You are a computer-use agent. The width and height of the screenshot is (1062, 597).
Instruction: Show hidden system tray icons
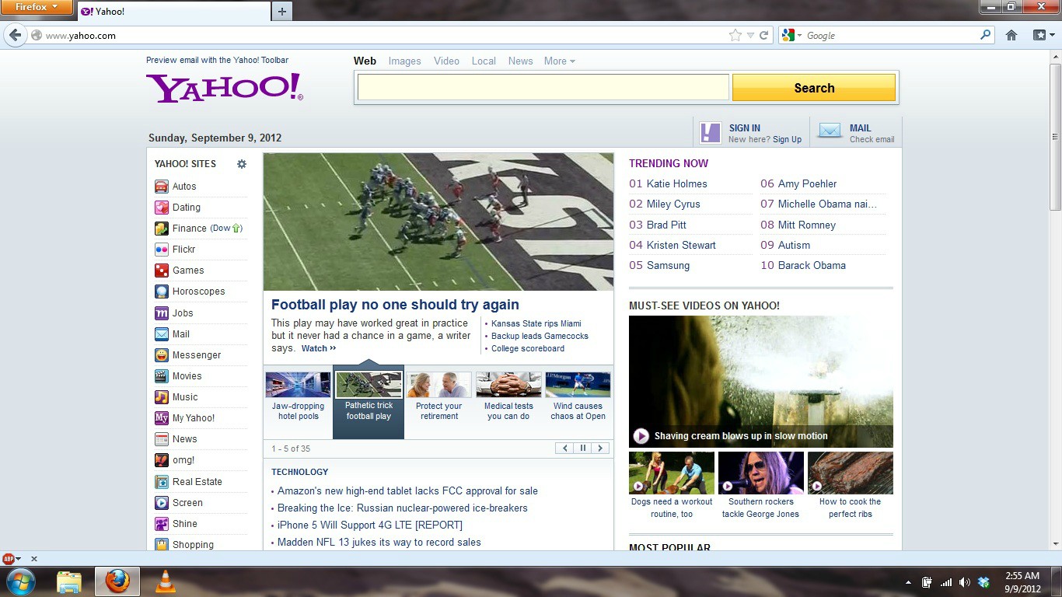908,582
